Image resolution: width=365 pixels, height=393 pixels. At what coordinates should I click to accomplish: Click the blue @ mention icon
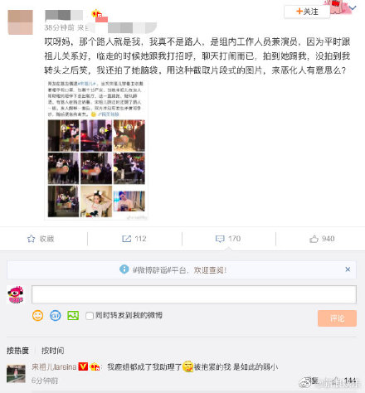coord(56,315)
